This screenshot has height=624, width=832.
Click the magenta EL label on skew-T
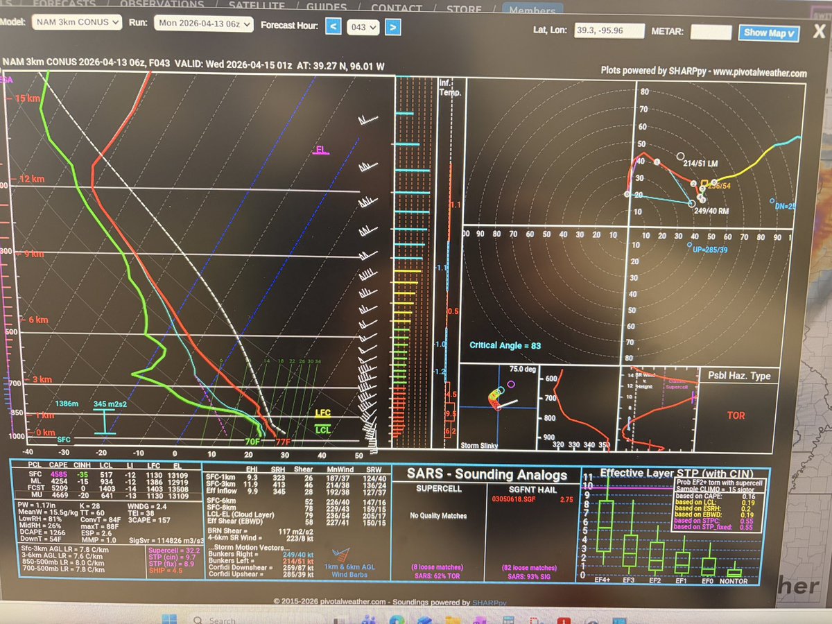pos(321,150)
